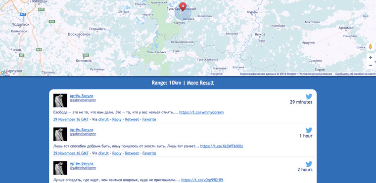Screen dimensions: 376x183
Task: Open @gabrielsahlgren handle in first tweet
Action: click(x=83, y=100)
